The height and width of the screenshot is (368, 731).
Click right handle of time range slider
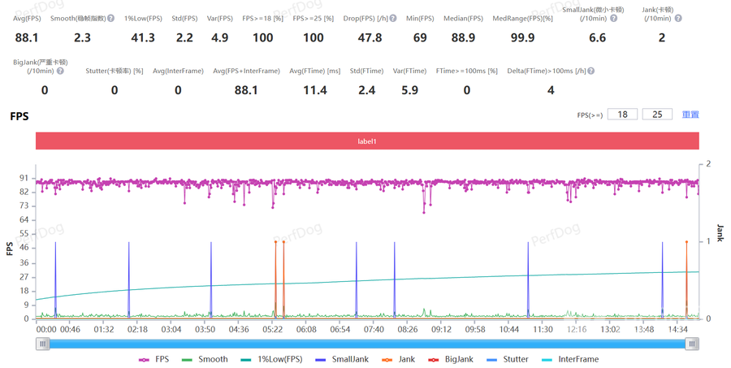coord(692,344)
